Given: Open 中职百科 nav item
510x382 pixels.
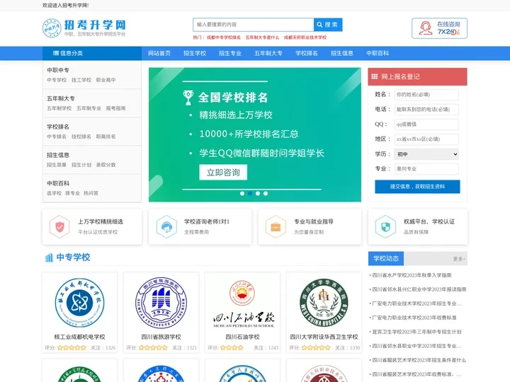Looking at the screenshot, I should point(378,53).
